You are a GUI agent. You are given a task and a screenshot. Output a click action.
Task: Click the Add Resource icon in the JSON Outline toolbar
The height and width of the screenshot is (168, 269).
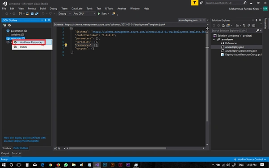click(x=4, y=25)
